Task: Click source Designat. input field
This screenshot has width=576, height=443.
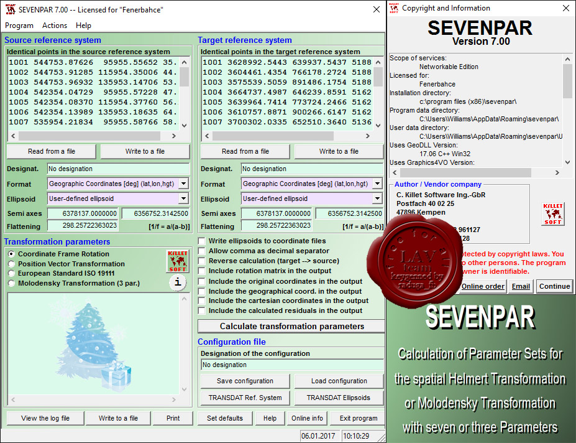Action: [x=118, y=169]
